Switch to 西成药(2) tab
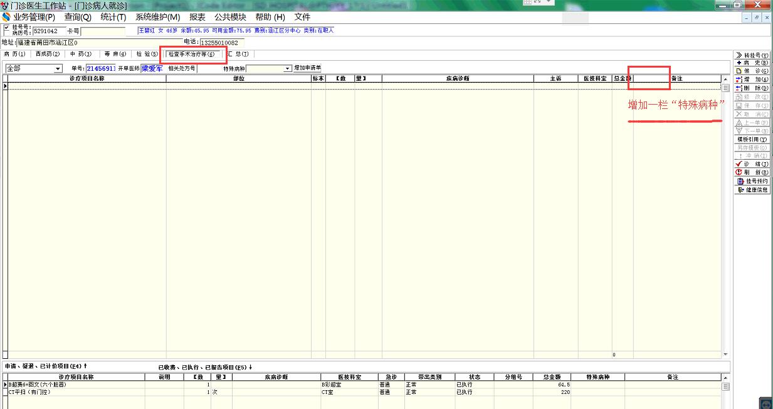 (x=48, y=54)
